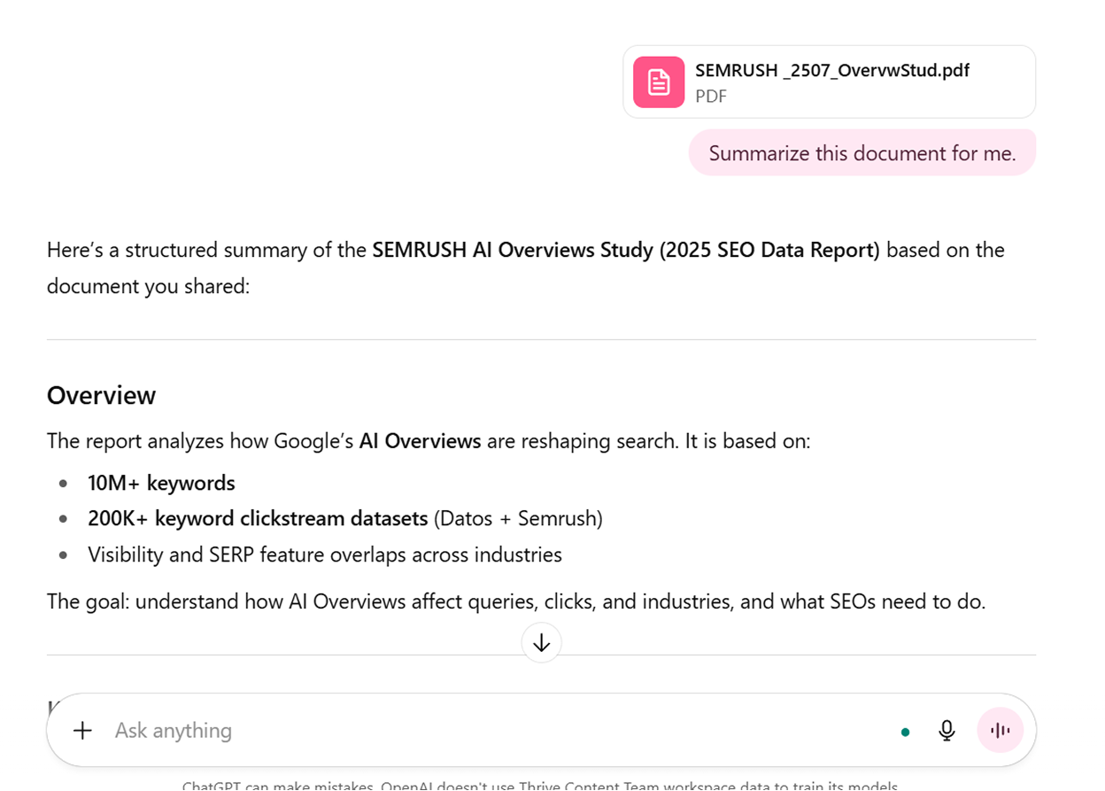
Task: Click the ChatGPT disclaimer text at bottom
Action: click(541, 785)
